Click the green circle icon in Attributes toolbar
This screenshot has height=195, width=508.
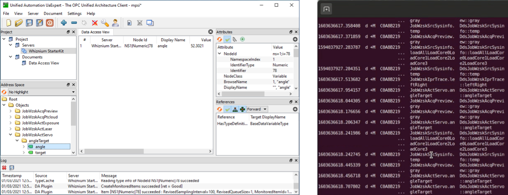click(x=243, y=40)
